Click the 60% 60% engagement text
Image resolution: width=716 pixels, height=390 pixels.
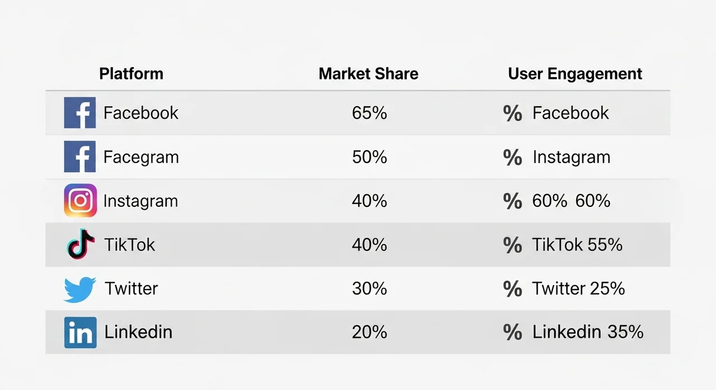pyautogui.click(x=571, y=201)
